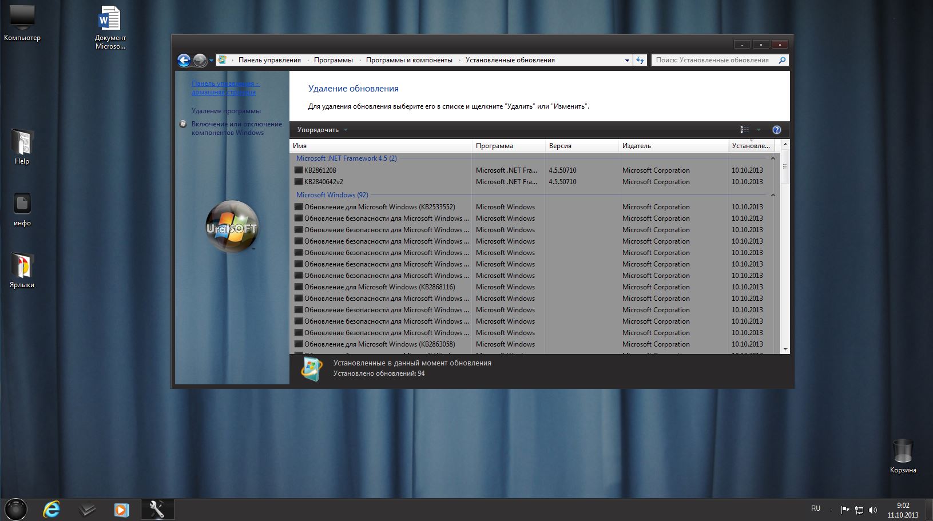This screenshot has width=933, height=521.
Task: Click network tray icon
Action: click(x=859, y=510)
